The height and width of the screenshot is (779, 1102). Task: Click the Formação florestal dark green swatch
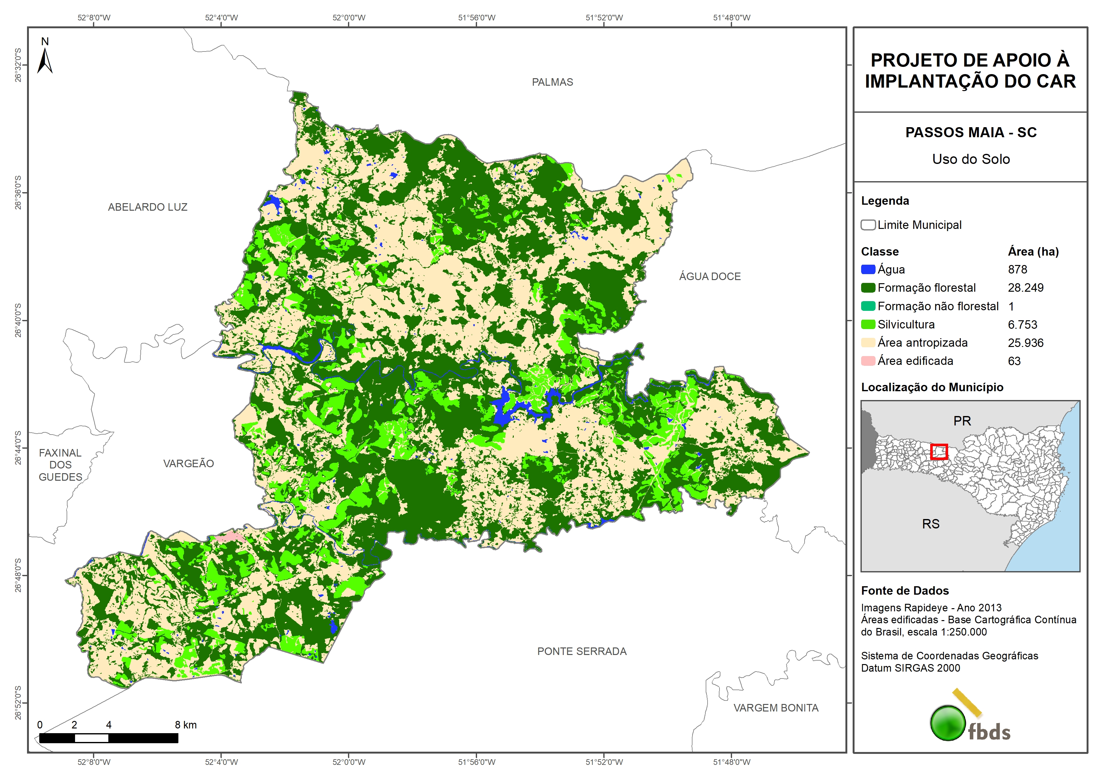tap(868, 288)
